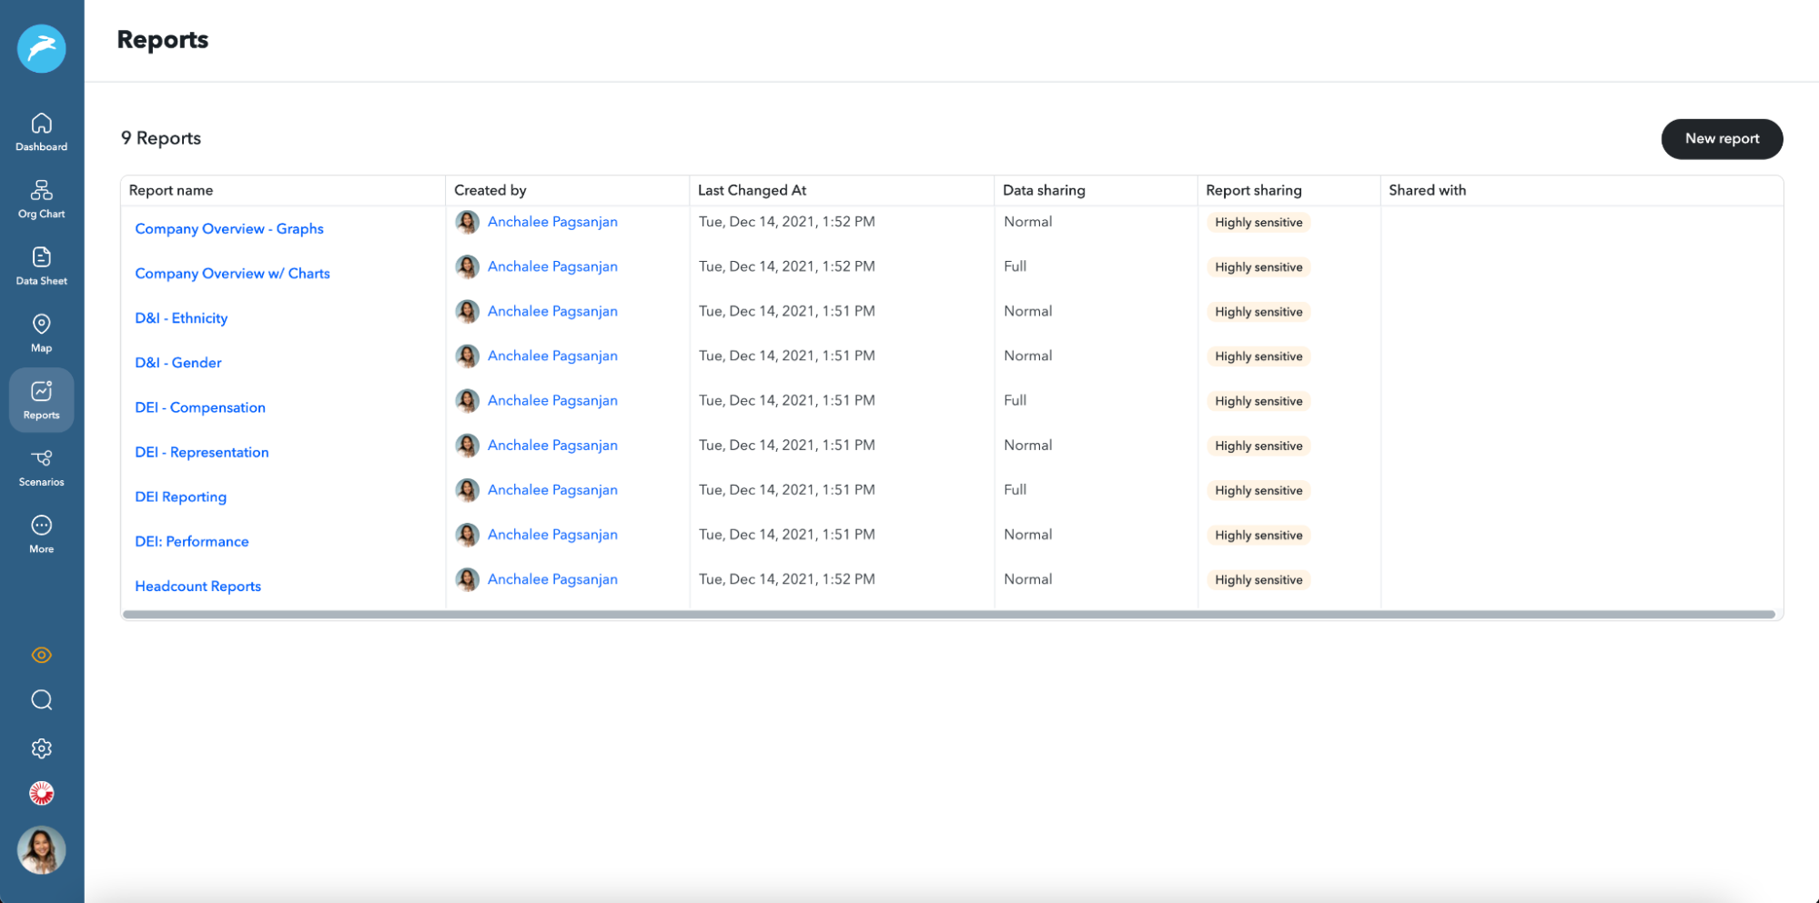The image size is (1819, 903).
Task: Select the Reports icon in the sidebar
Action: (41, 399)
